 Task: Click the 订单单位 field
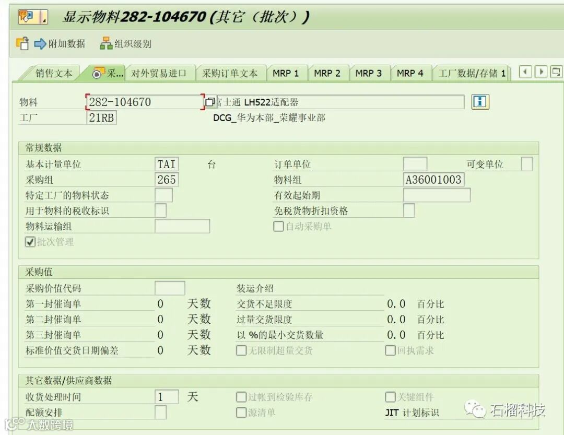coord(415,164)
